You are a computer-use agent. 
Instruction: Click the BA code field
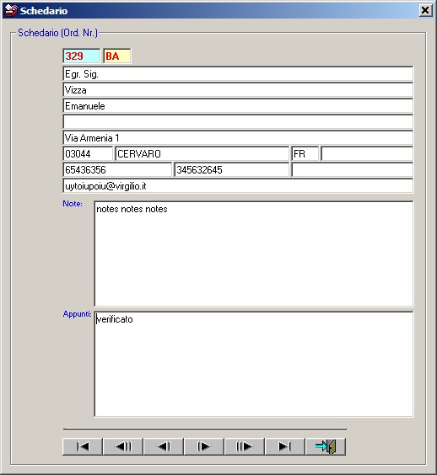pyautogui.click(x=117, y=56)
